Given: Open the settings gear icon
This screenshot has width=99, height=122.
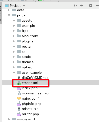Looking at the screenshot, I should pyautogui.click(x=90, y=5).
